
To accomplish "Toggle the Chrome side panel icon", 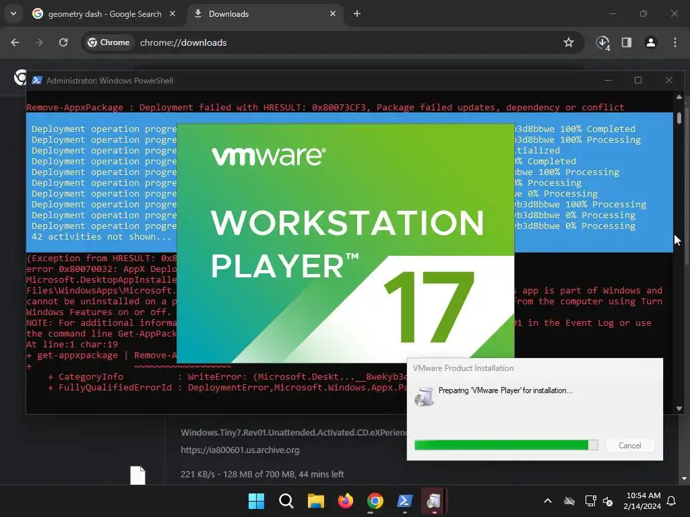I will coord(627,42).
